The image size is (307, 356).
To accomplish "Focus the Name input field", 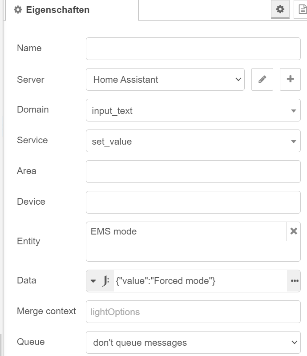I will pyautogui.click(x=193, y=49).
